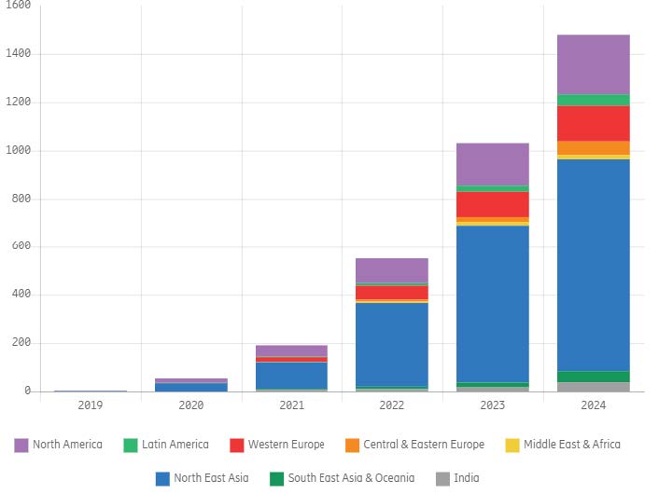Click the orange Central & Eastern Europe swatch
This screenshot has height=494, width=659.
[354, 445]
